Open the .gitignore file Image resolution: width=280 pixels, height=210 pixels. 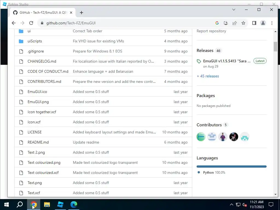(x=36, y=51)
